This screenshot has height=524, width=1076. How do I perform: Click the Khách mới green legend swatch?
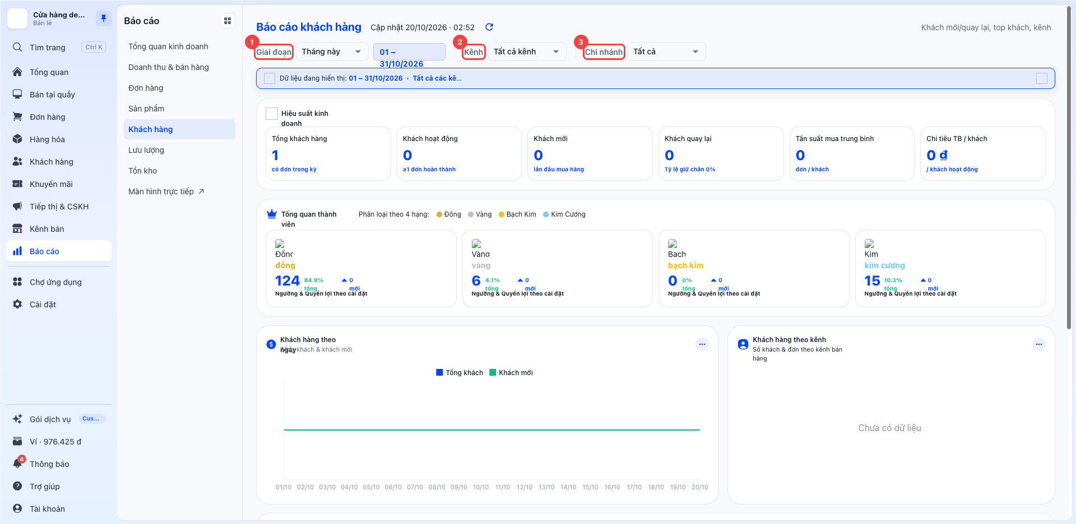pyautogui.click(x=493, y=372)
